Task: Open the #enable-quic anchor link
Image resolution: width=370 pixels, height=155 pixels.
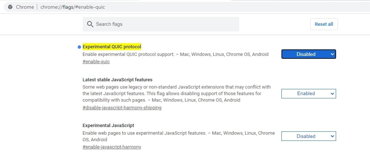Action: tap(96, 62)
